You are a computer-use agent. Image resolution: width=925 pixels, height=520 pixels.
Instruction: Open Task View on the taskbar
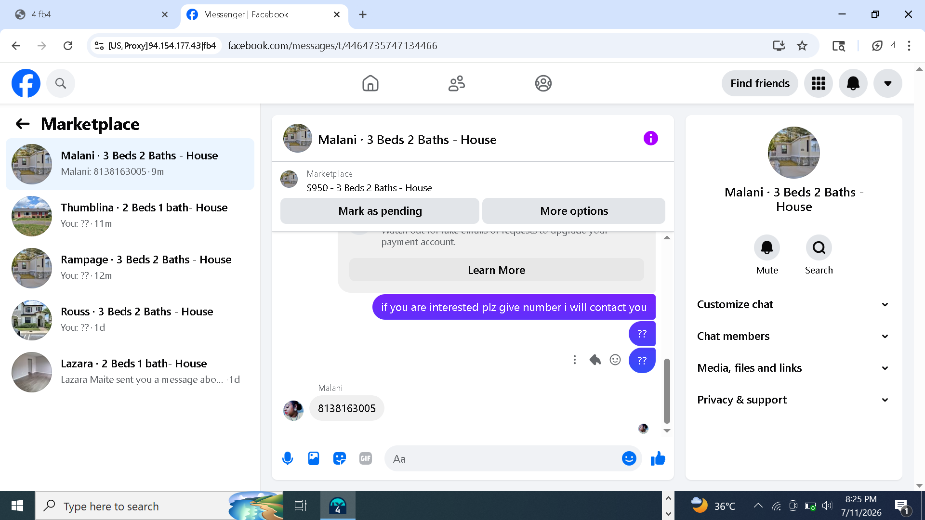(x=301, y=506)
